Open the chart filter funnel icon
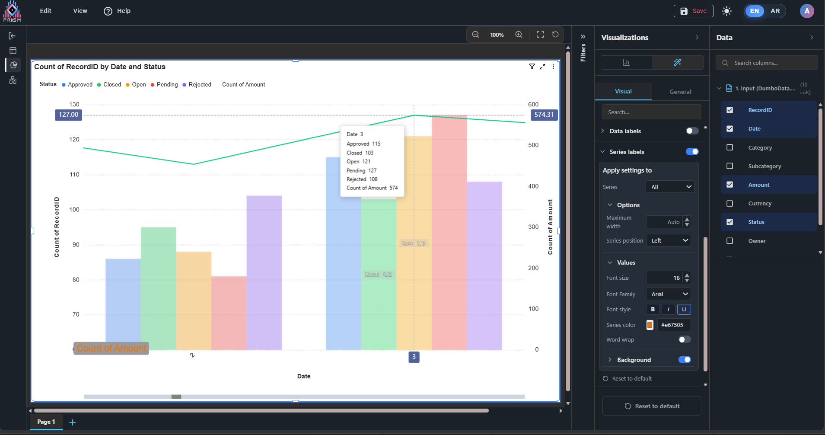825x435 pixels. 532,67
